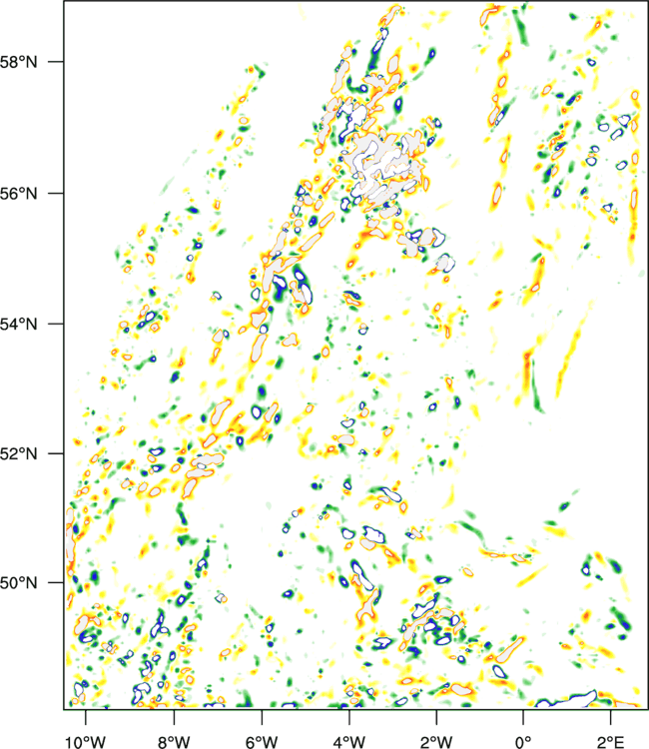The height and width of the screenshot is (749, 649).
Task: Click the 8°W longitude label
Action: pos(174,742)
